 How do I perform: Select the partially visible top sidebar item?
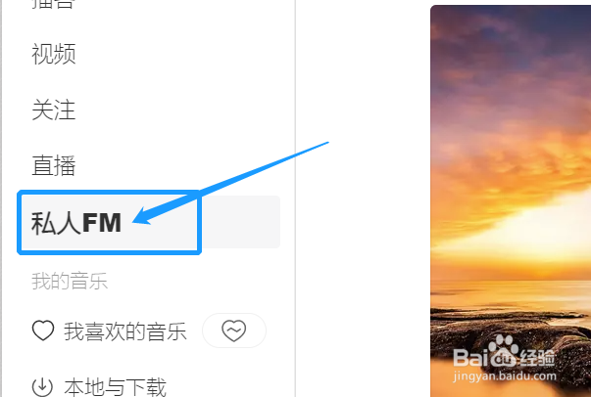click(x=53, y=4)
